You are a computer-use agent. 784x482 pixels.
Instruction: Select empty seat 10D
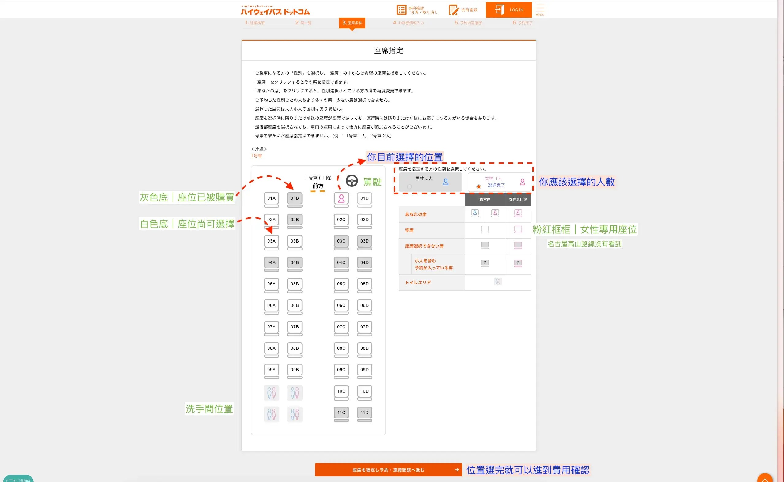pos(364,391)
